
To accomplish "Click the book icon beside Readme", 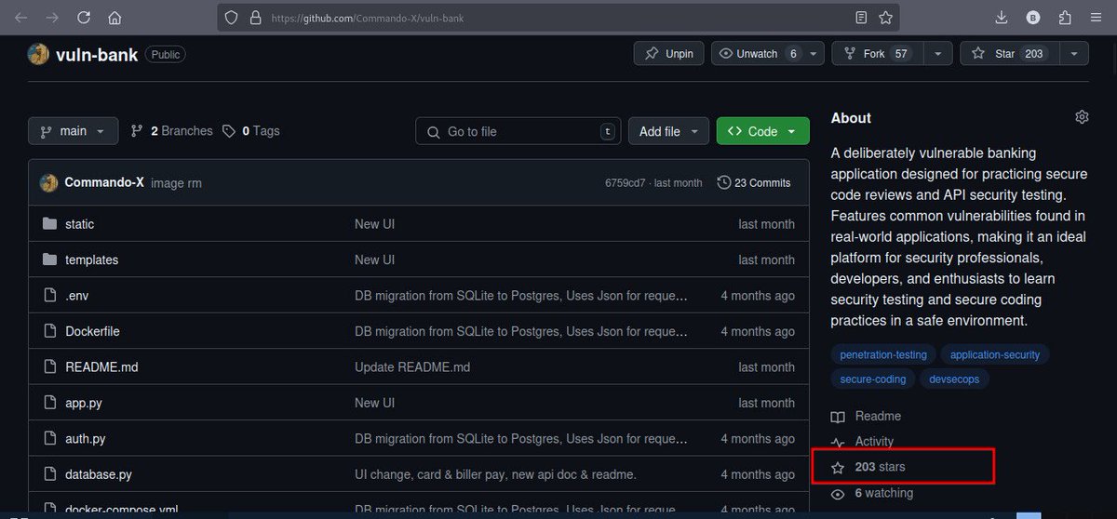I will coord(838,417).
